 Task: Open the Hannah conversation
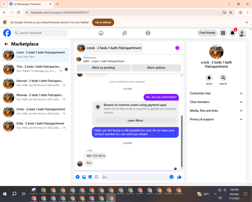click(x=35, y=83)
